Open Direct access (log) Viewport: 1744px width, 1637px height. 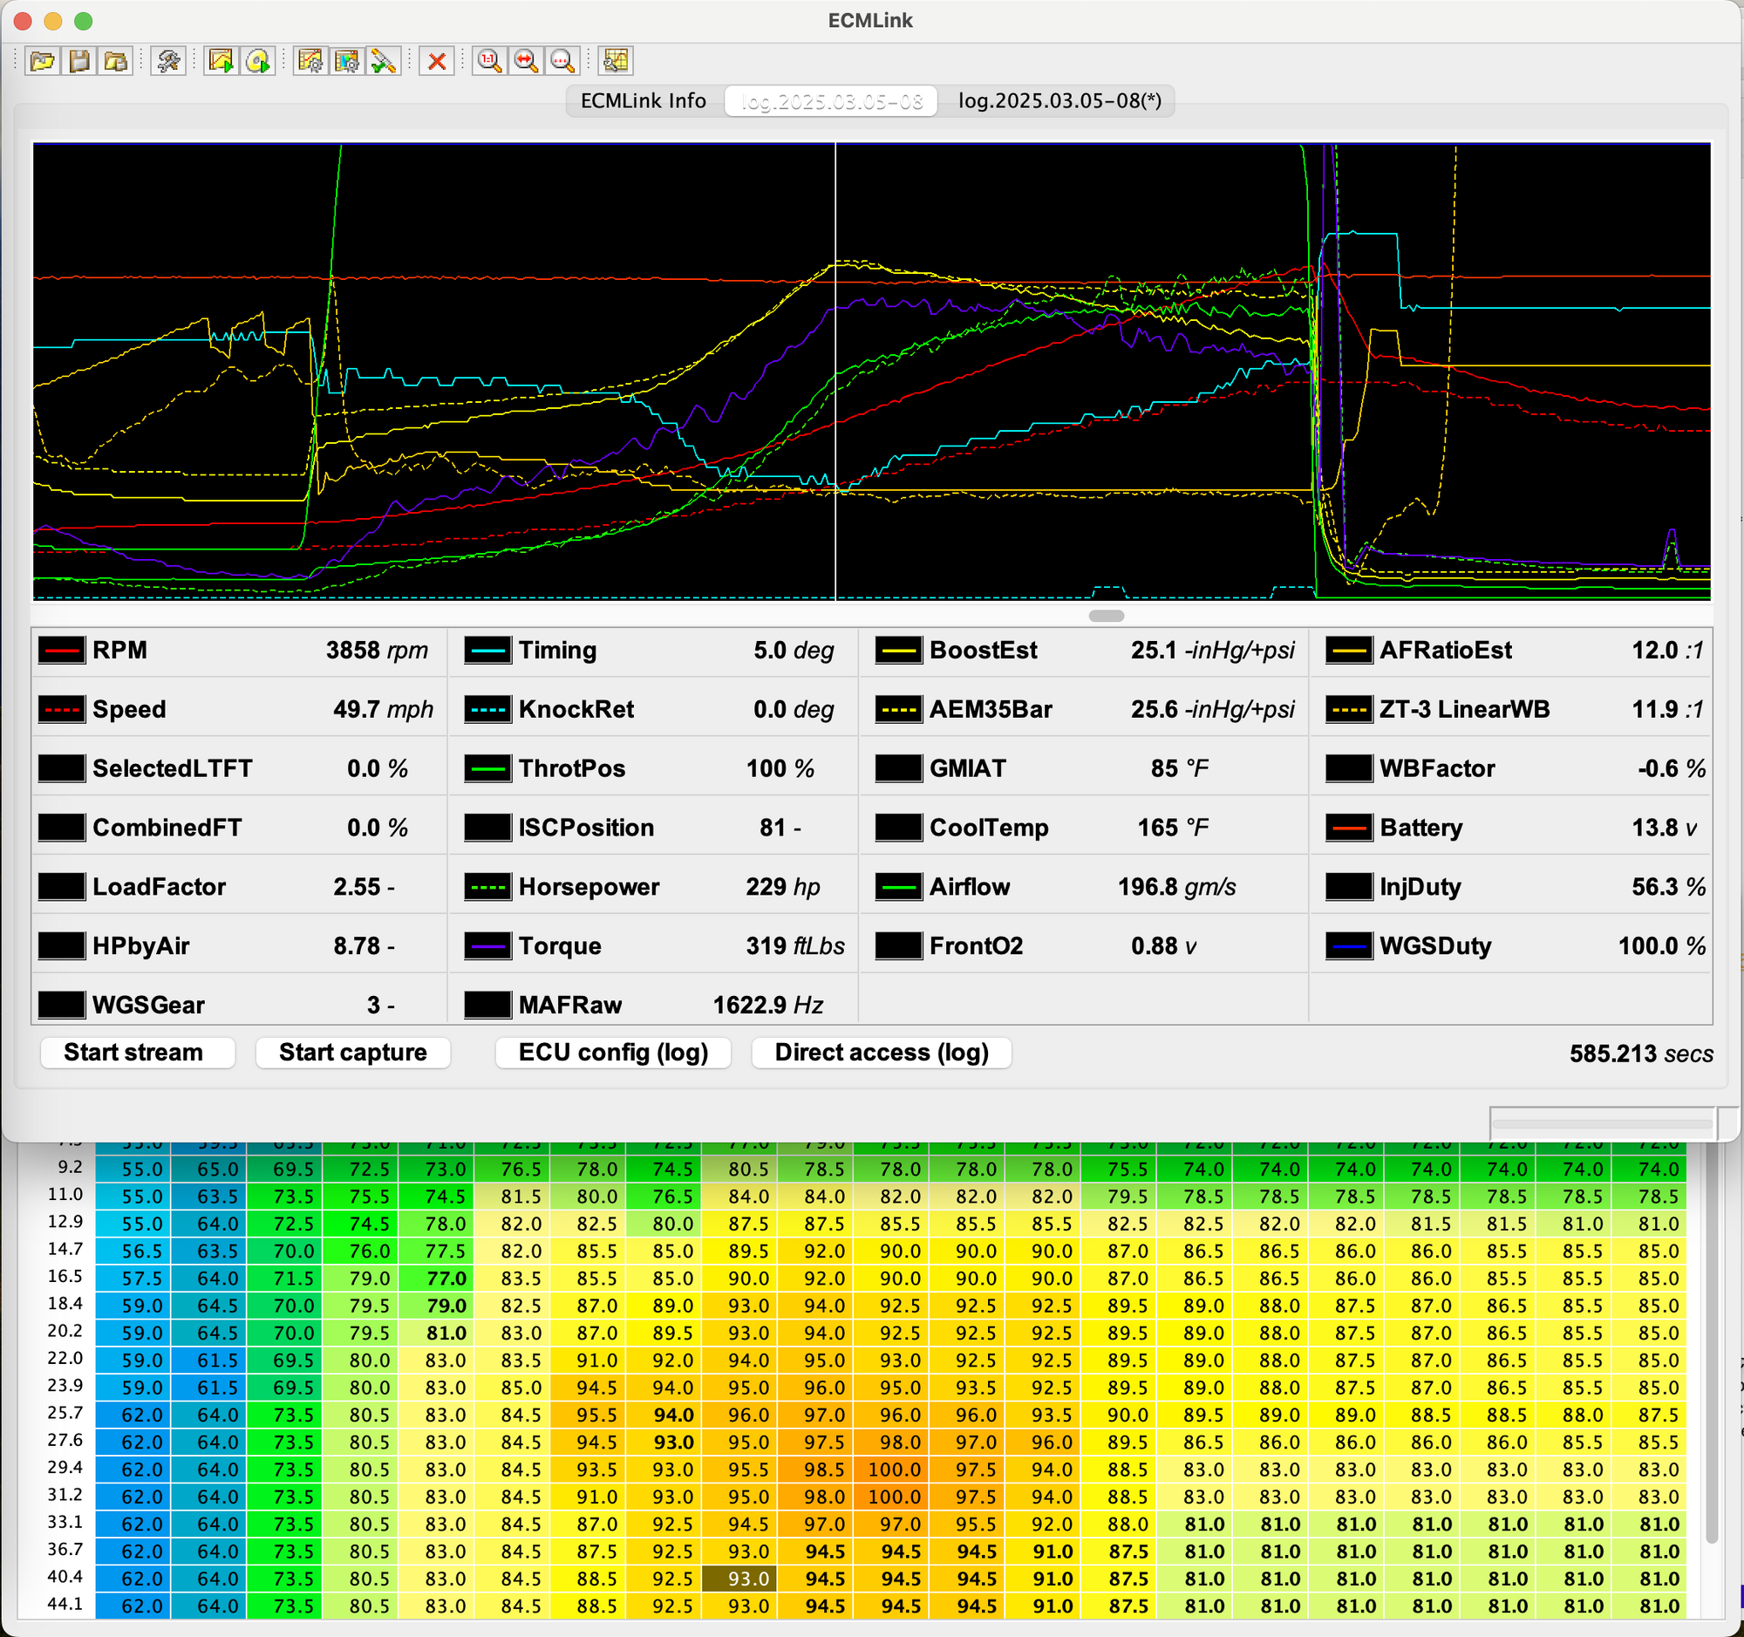click(882, 1052)
